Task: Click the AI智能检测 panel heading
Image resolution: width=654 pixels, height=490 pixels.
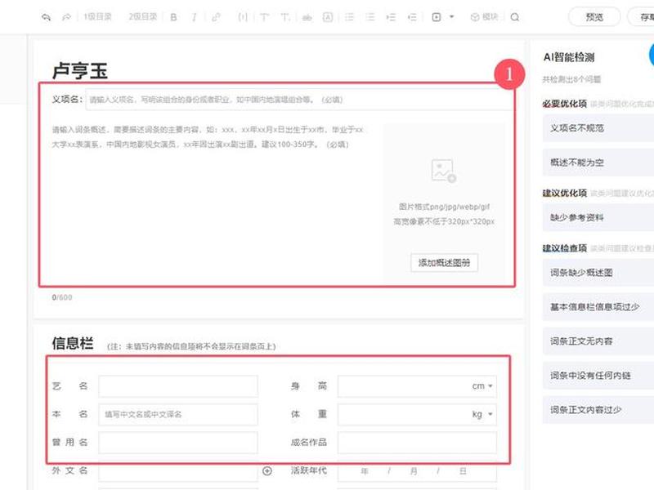Action: tap(569, 57)
